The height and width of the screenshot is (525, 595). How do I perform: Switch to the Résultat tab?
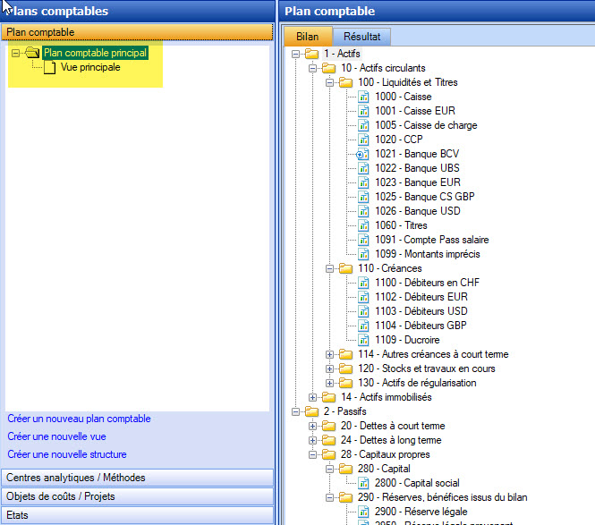(x=361, y=37)
